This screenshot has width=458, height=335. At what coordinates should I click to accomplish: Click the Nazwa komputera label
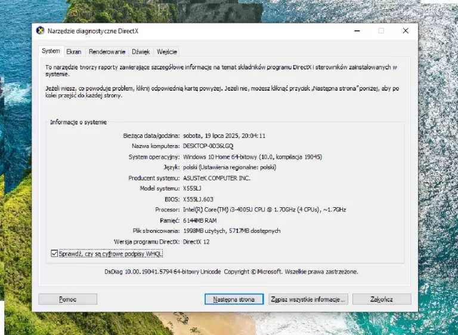(156, 146)
